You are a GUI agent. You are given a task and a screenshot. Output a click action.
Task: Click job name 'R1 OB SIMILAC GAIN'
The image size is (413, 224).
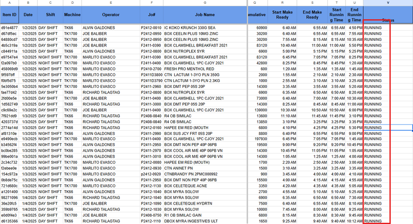click(183, 215)
